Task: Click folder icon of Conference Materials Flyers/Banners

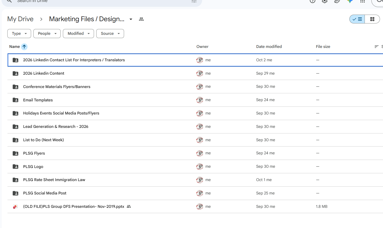Action: click(x=15, y=87)
